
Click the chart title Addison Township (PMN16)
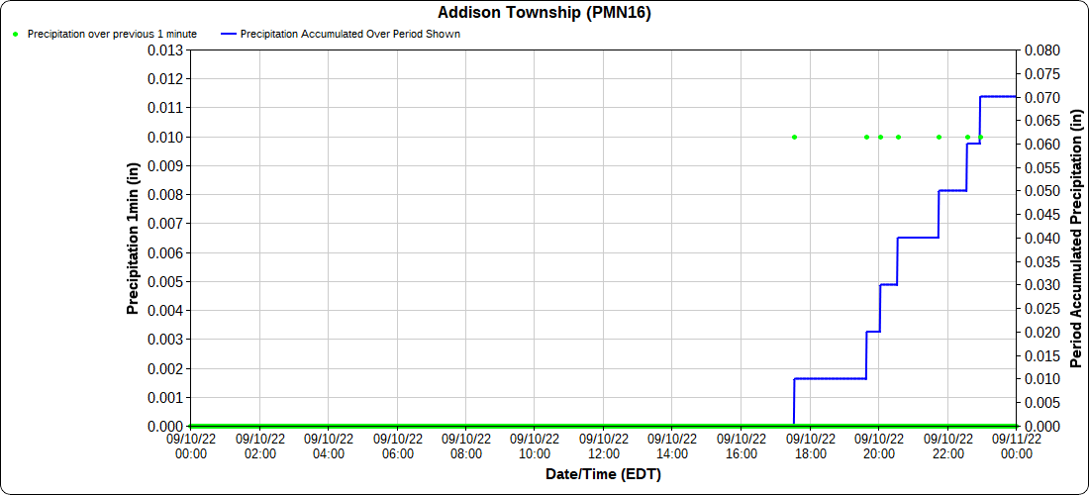tap(544, 13)
